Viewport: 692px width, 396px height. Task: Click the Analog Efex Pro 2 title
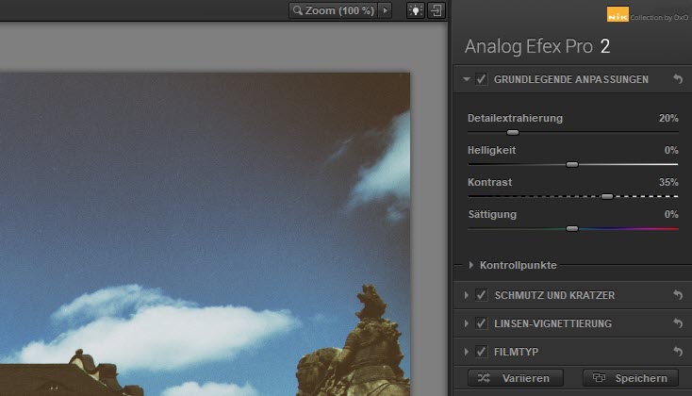click(537, 46)
